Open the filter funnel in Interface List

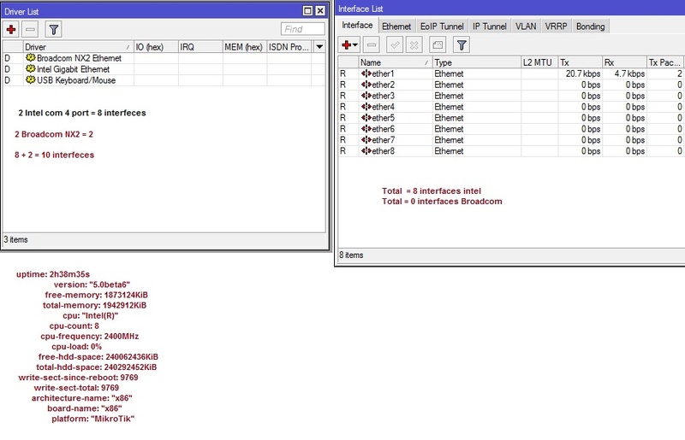[x=462, y=45]
